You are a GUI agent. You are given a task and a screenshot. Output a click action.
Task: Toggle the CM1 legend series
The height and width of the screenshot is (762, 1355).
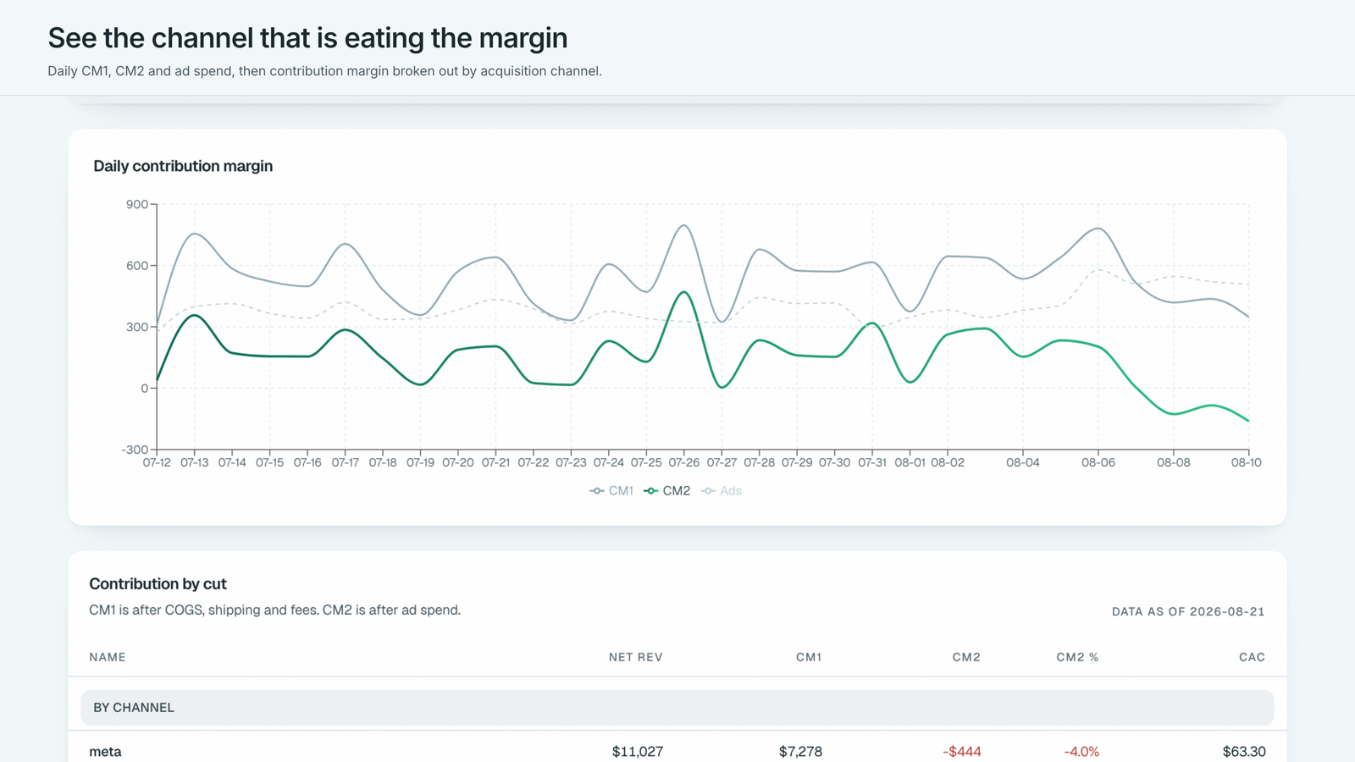click(611, 491)
